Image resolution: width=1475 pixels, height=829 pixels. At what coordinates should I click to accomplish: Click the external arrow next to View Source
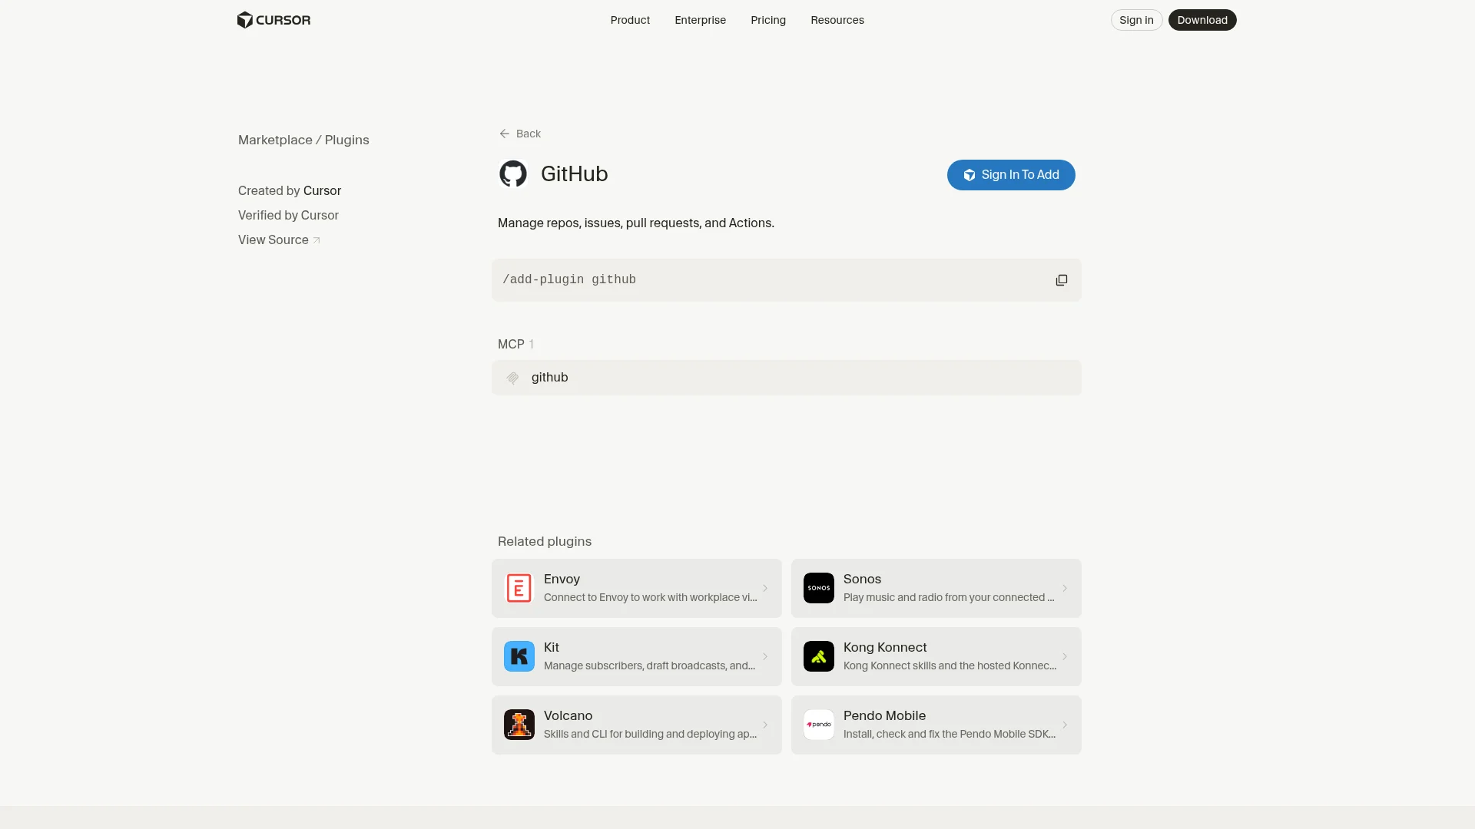click(317, 240)
